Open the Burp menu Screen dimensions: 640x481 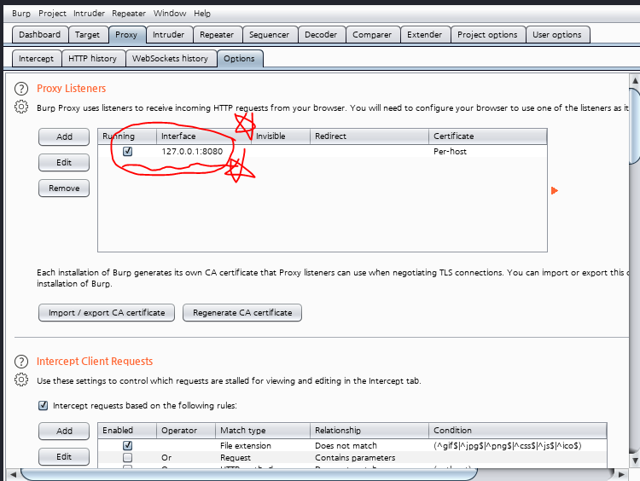(x=21, y=14)
